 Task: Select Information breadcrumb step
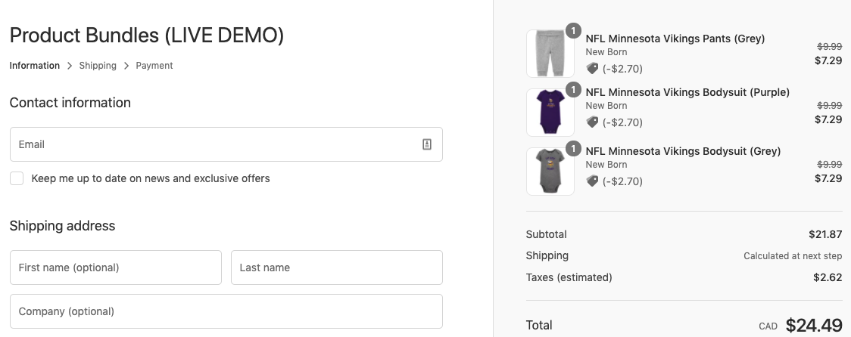pyautogui.click(x=35, y=66)
